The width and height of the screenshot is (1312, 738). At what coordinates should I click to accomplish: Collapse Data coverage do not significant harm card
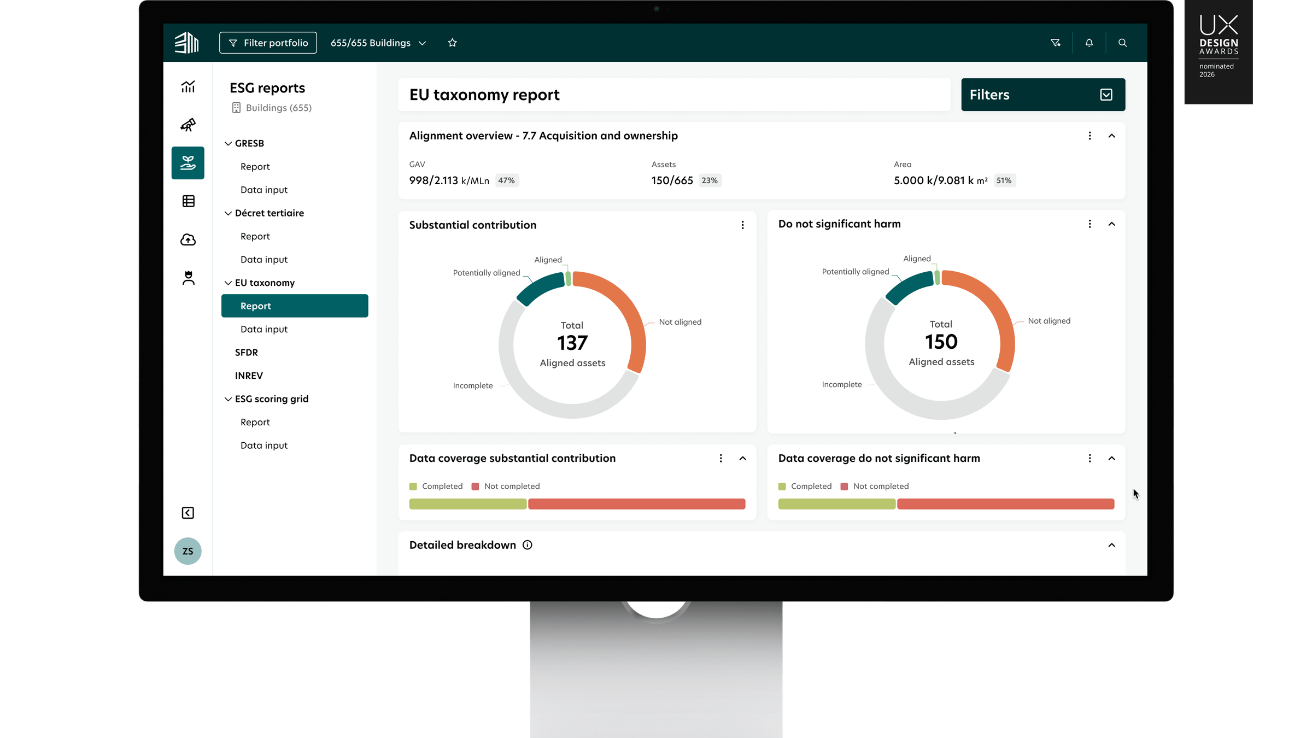click(1111, 459)
